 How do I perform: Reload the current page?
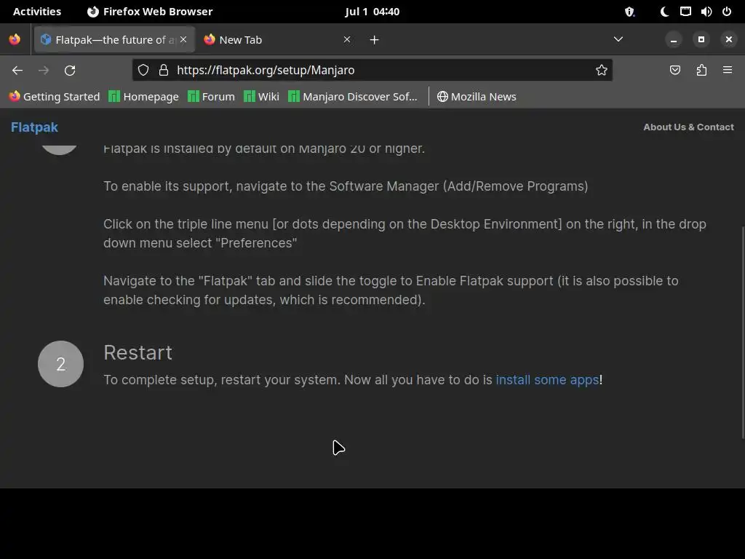coord(70,71)
